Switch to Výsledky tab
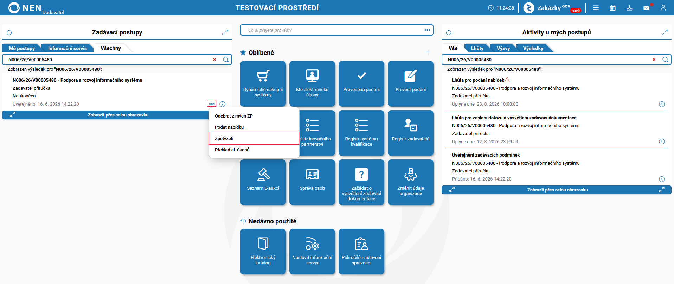 (x=533, y=48)
